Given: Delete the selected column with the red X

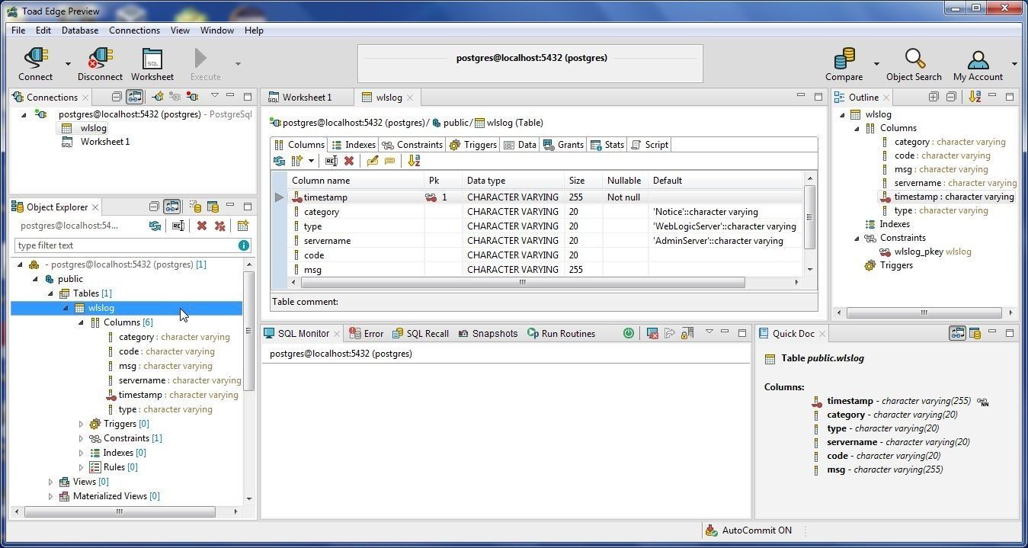Looking at the screenshot, I should pyautogui.click(x=349, y=161).
